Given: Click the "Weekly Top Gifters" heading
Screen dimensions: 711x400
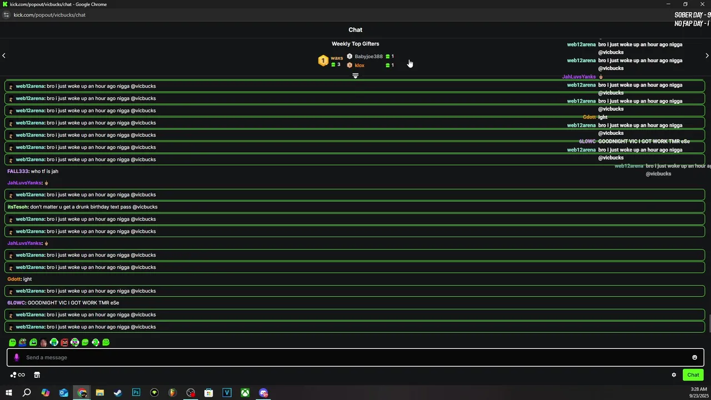Looking at the screenshot, I should [x=355, y=44].
